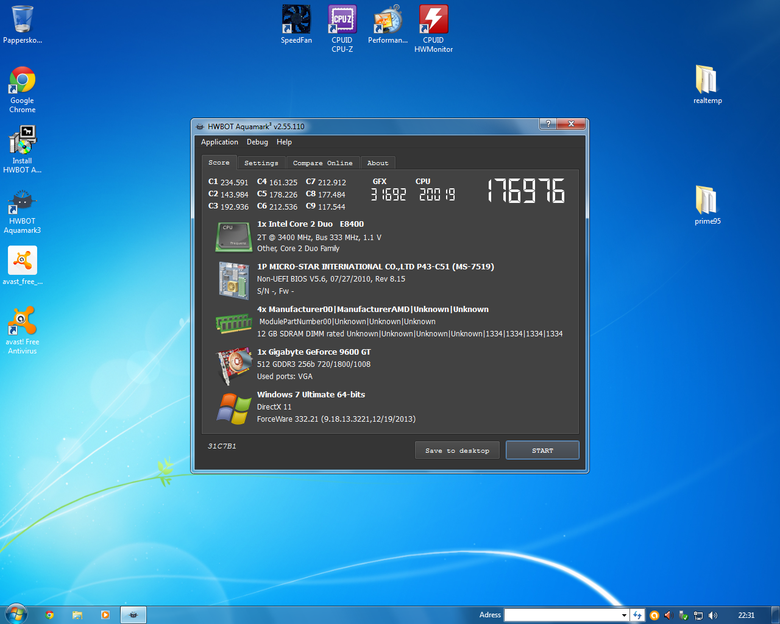Click the total score 176976

[x=526, y=191]
